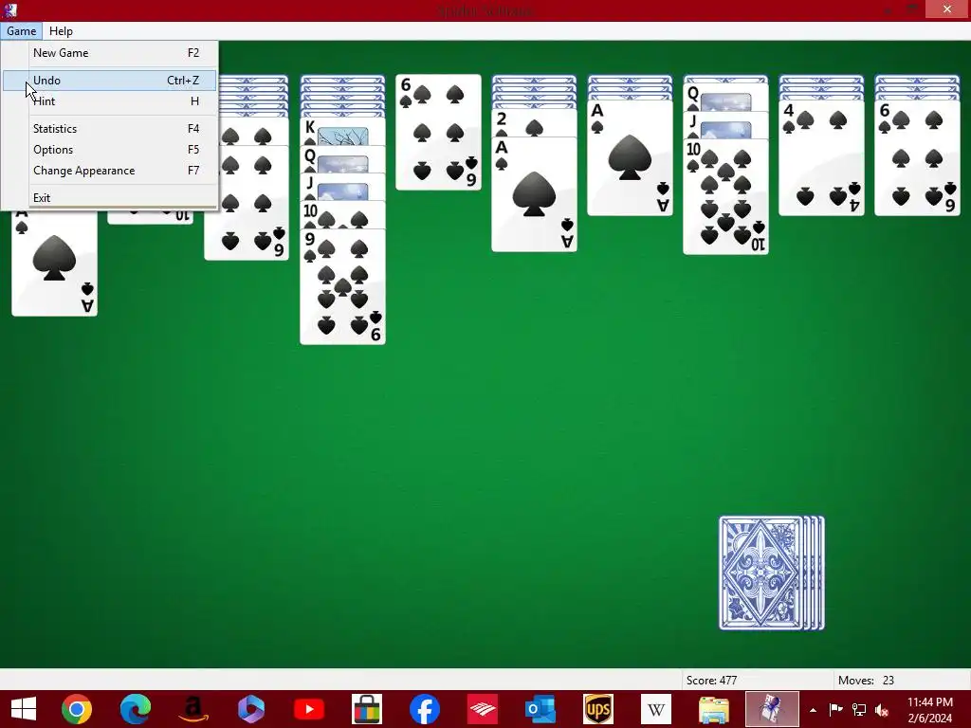This screenshot has width=971, height=728.
Task: Click the Queen of spades in column eight
Action: [x=725, y=98]
